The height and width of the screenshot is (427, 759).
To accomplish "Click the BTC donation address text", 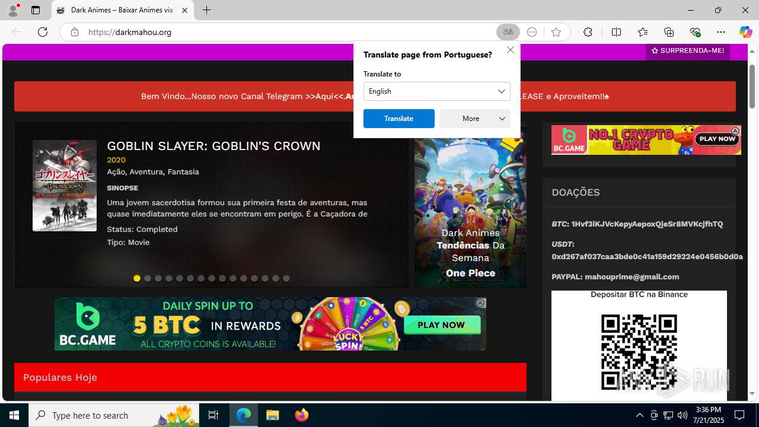I will (637, 224).
